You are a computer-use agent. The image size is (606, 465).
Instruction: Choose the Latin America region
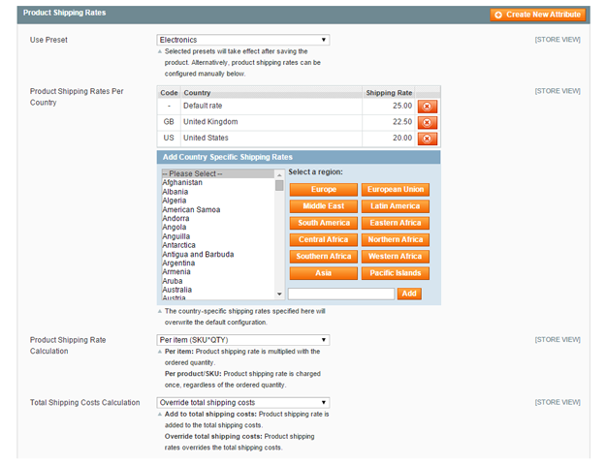point(396,206)
